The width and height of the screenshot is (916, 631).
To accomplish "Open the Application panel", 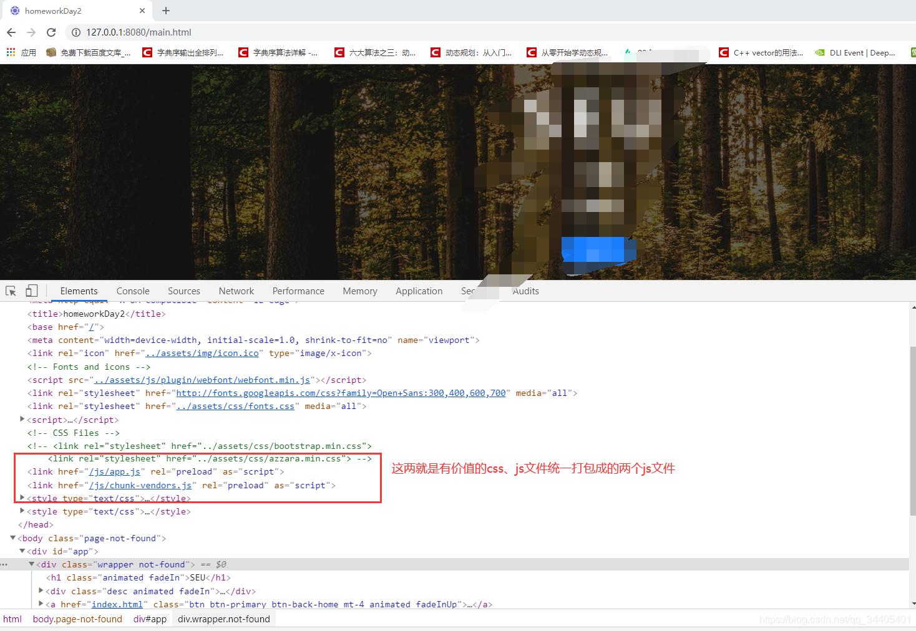I will 419,291.
